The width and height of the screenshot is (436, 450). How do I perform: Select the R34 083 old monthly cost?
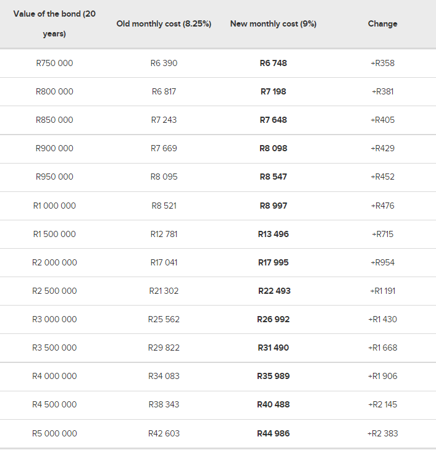click(164, 376)
